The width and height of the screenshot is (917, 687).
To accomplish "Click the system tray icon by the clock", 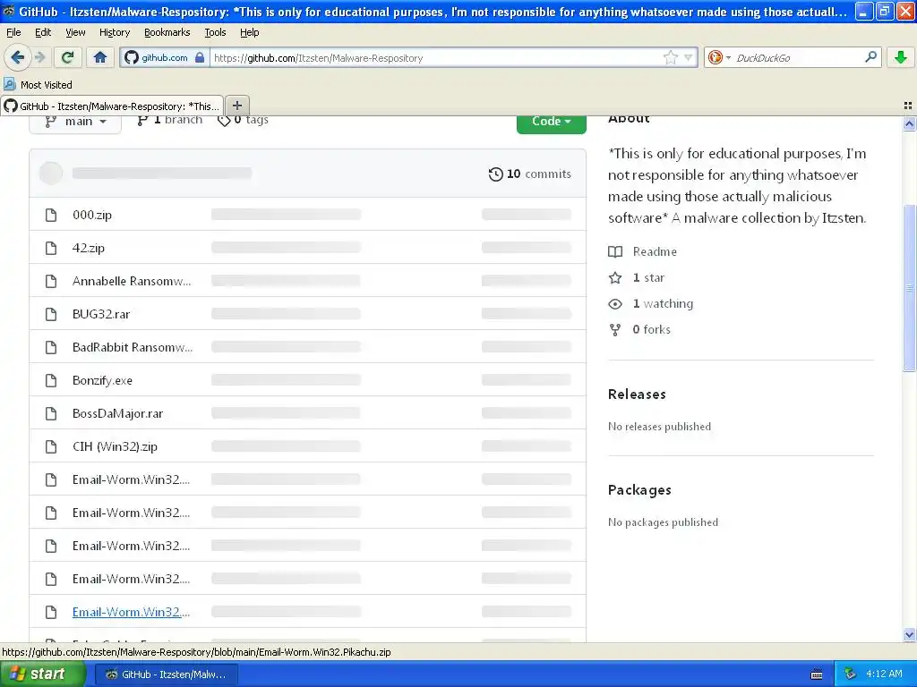I will pyautogui.click(x=851, y=674).
